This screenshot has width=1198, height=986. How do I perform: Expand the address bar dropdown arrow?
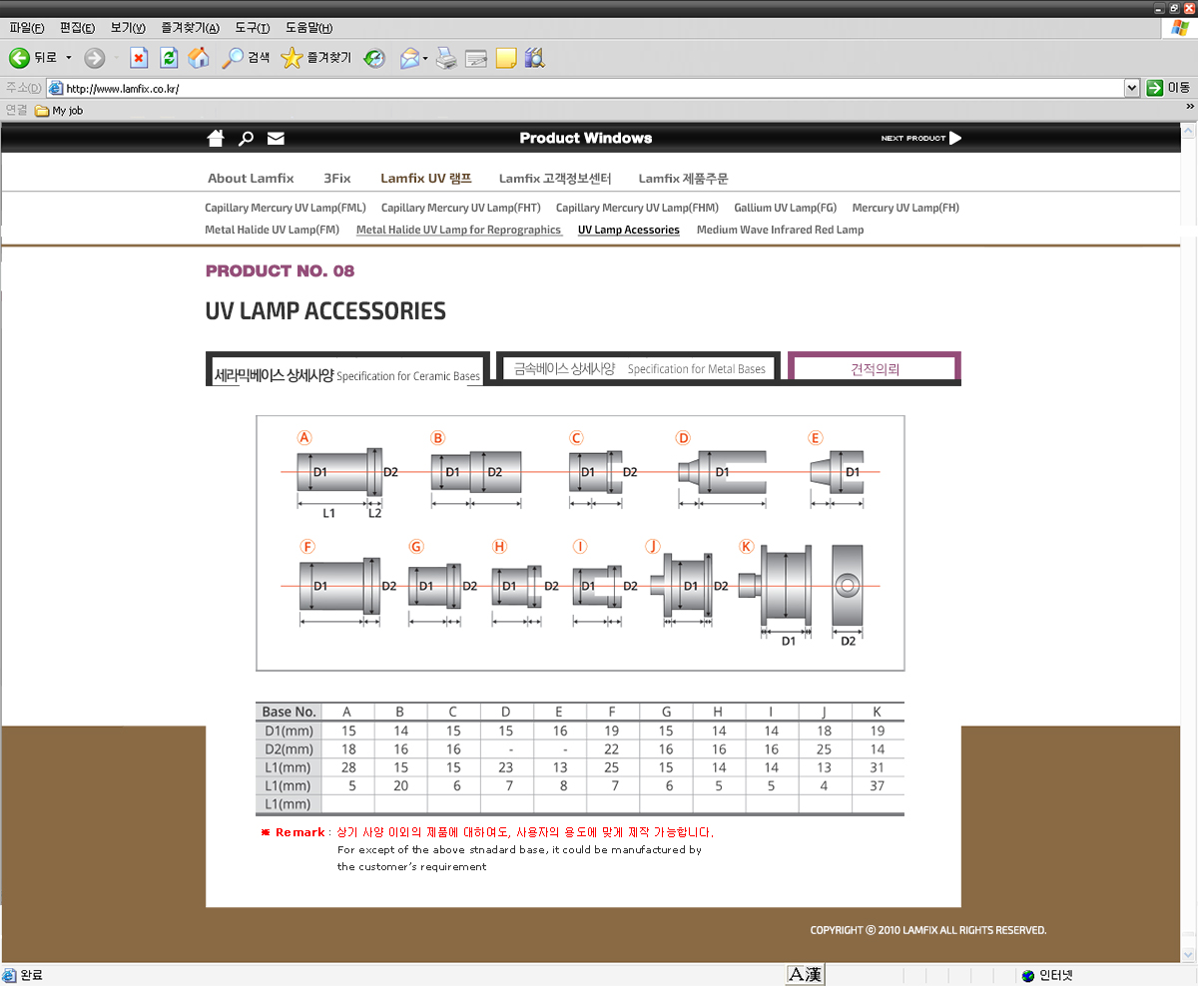(x=1131, y=88)
